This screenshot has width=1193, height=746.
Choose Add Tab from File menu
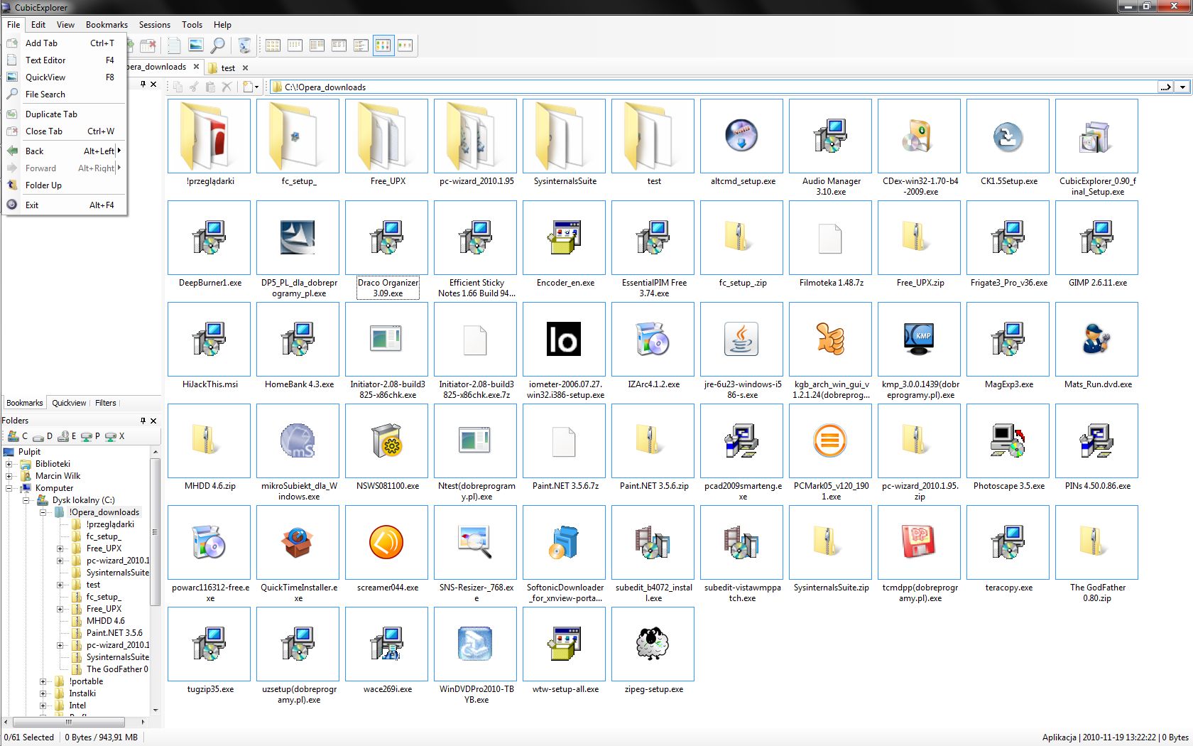[65, 43]
